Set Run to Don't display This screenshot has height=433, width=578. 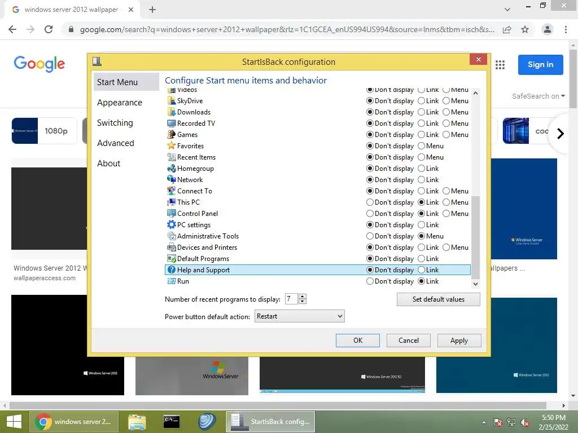tap(370, 281)
